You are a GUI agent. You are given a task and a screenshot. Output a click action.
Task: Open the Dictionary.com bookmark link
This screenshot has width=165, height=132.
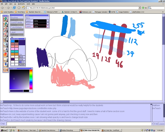pos(85,12)
